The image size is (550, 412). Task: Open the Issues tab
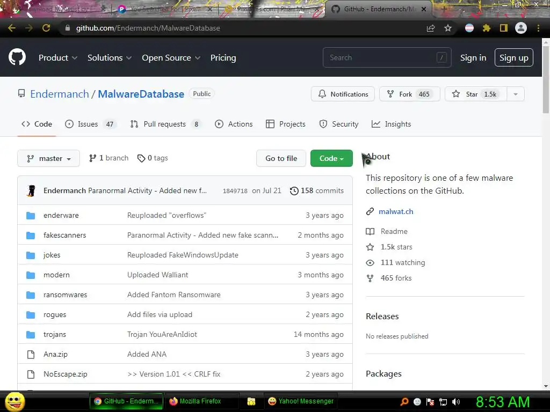pos(89,124)
